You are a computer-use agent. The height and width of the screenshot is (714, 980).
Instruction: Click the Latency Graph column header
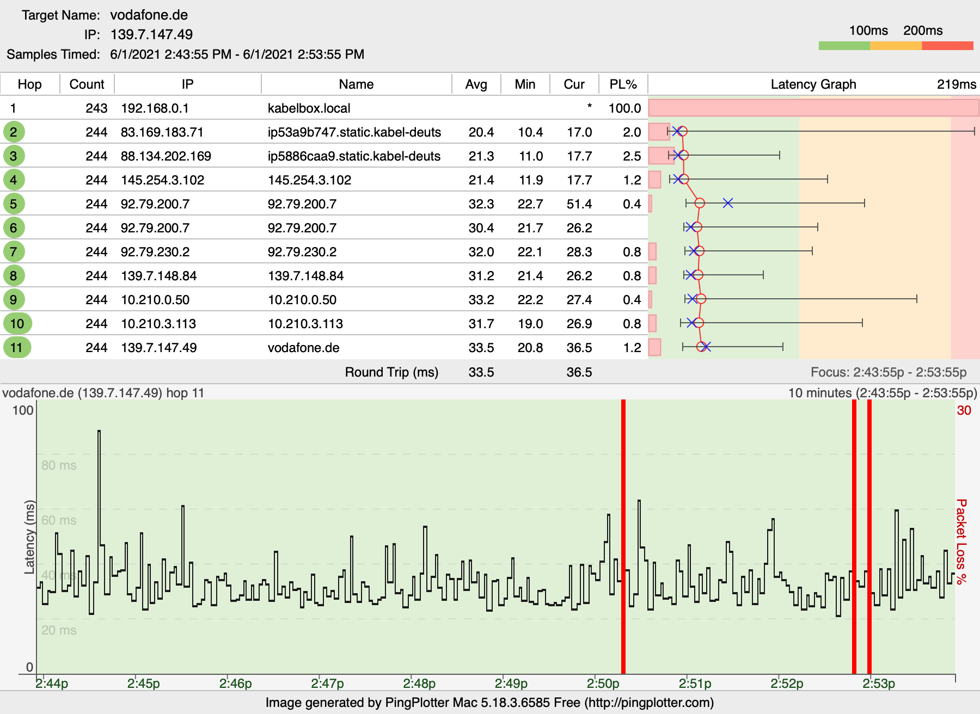813,84
